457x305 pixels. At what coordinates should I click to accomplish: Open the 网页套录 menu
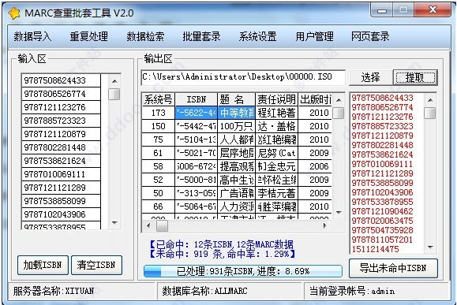tap(370, 36)
